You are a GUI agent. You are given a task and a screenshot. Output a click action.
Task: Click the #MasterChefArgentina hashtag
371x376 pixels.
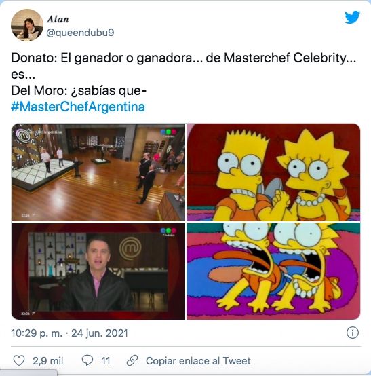78,107
